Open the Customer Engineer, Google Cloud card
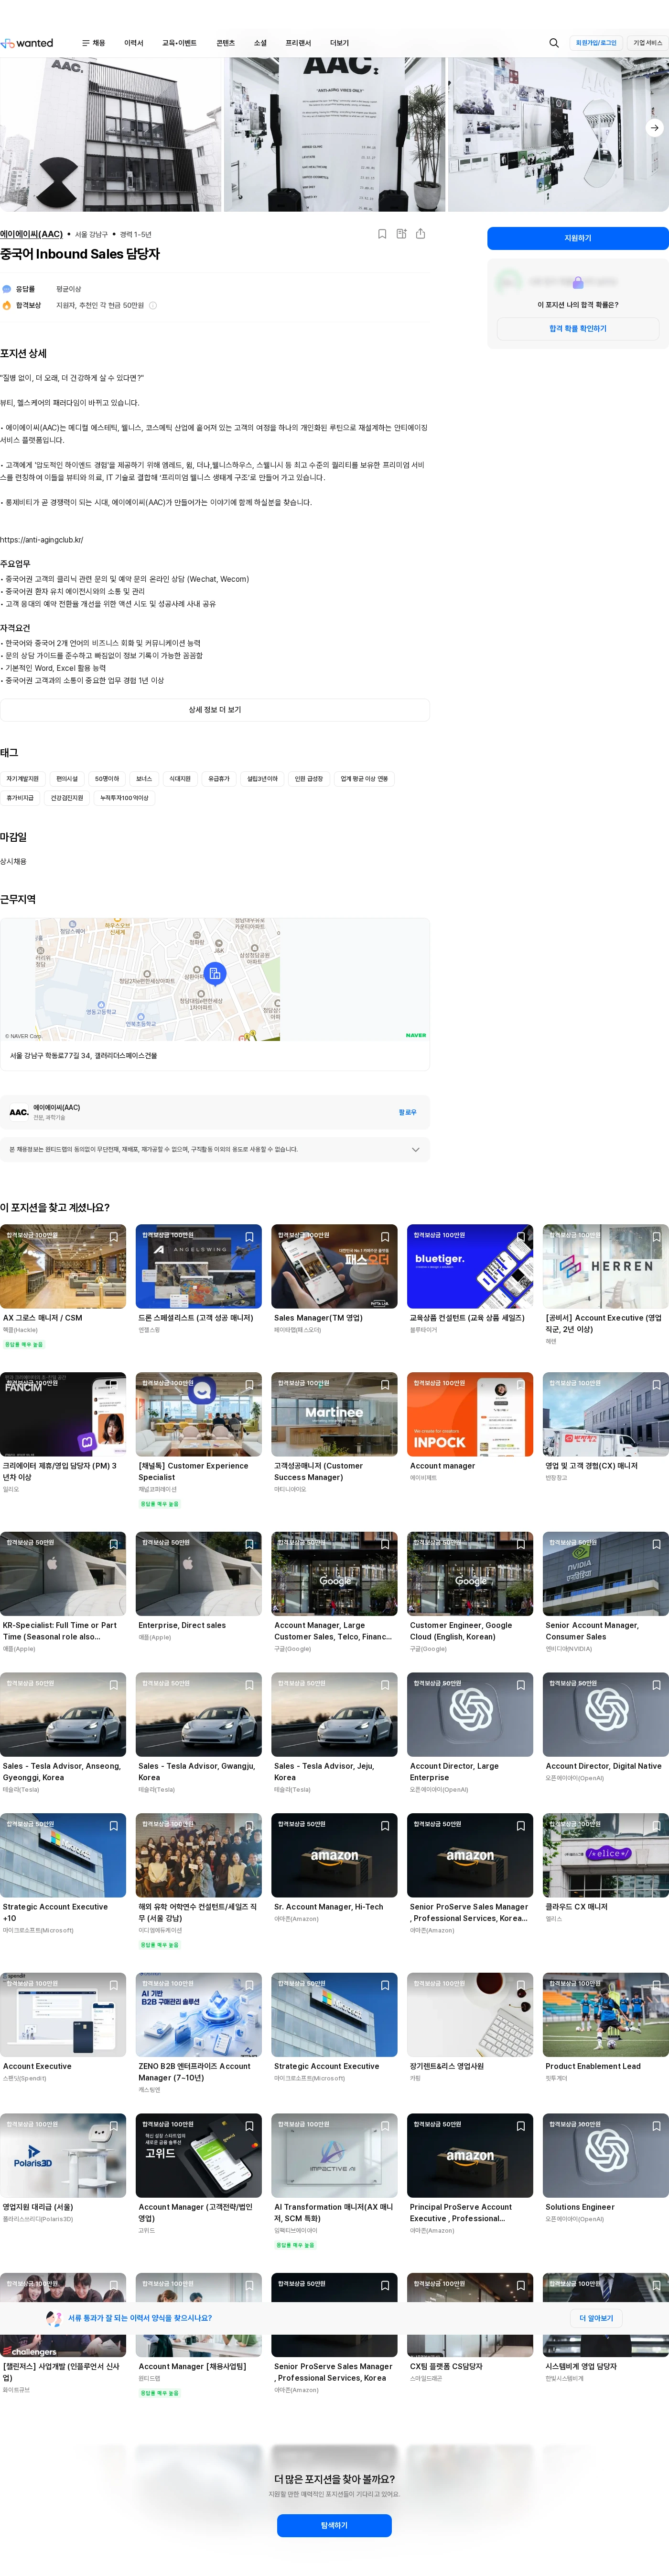The image size is (669, 2576). pyautogui.click(x=470, y=1592)
